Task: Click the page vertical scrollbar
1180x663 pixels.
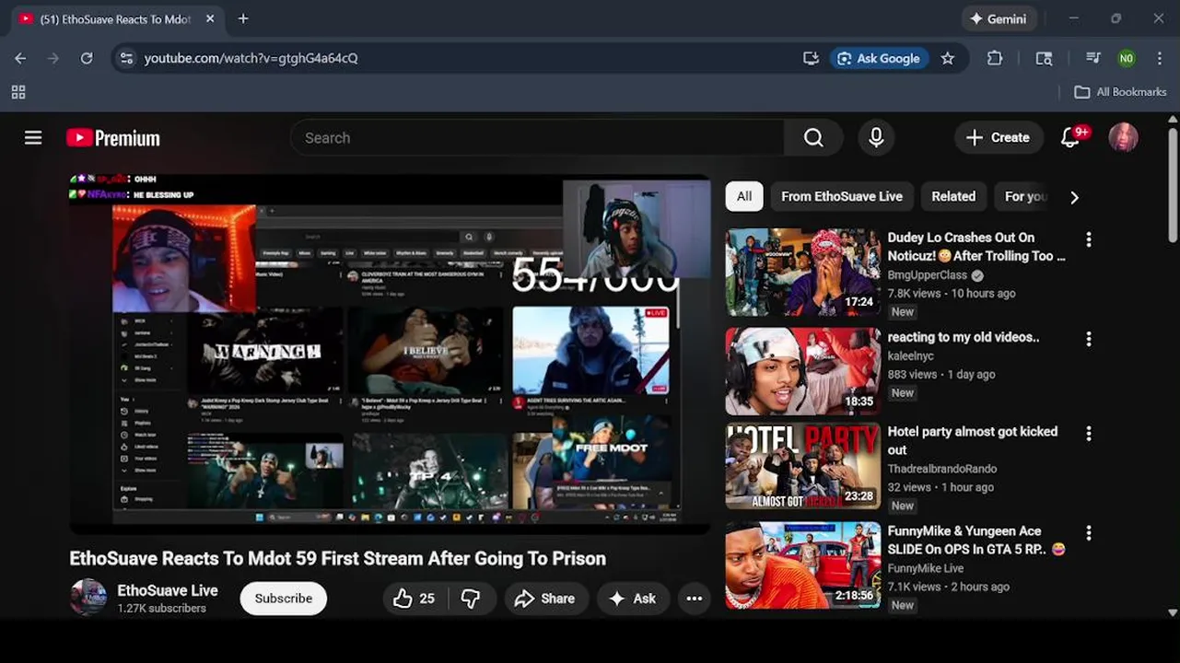Action: coord(1172,184)
